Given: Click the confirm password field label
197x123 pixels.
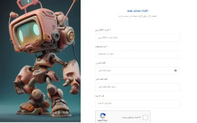Looking at the screenshot, I should 102,79.
